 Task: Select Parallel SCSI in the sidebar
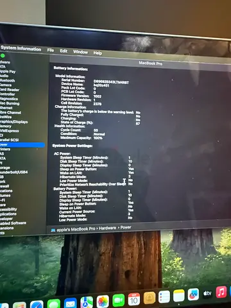tap(9, 140)
